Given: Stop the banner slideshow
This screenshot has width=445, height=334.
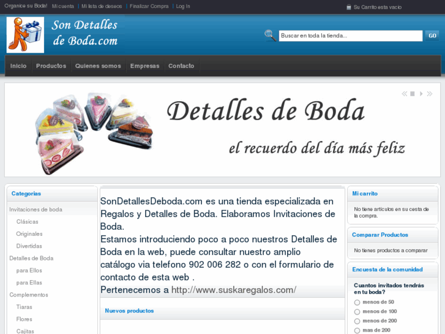Looking at the screenshot, I should pyautogui.click(x=413, y=94).
